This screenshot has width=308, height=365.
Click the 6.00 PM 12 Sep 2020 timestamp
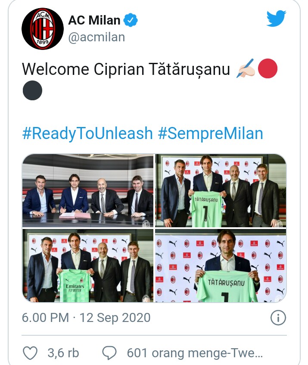coord(86,318)
